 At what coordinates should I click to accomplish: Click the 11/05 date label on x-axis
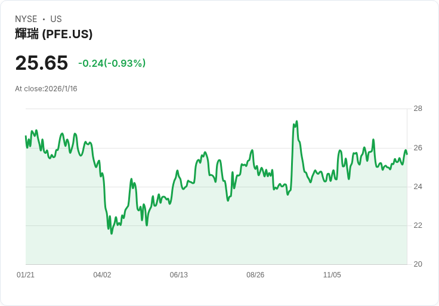click(332, 275)
